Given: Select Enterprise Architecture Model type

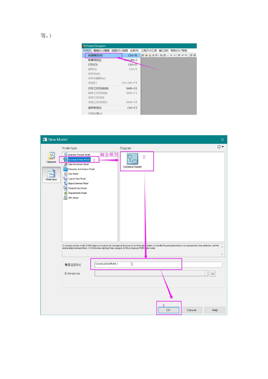Looking at the screenshot, I should coord(79,169).
